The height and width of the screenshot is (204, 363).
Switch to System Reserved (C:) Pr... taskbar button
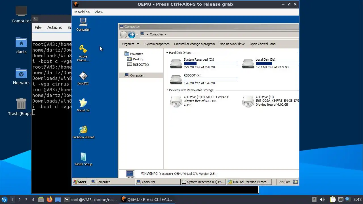pyautogui.click(x=203, y=182)
